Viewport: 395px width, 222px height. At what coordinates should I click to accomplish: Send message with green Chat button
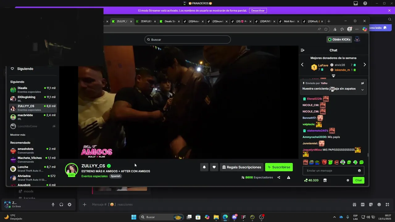click(359, 180)
